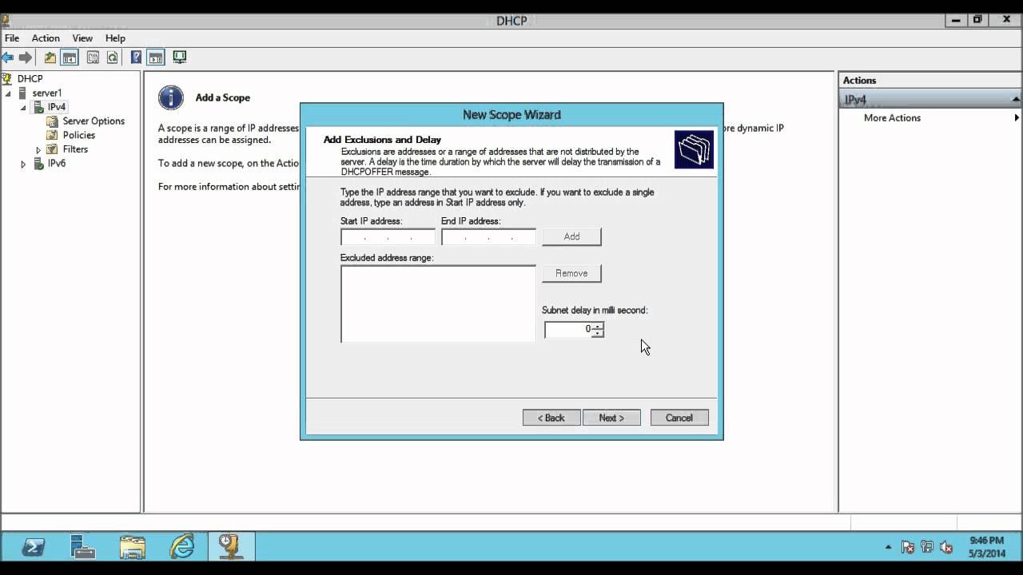The image size is (1023, 575).
Task: Cancel the New Scope Wizard
Action: [x=679, y=418]
